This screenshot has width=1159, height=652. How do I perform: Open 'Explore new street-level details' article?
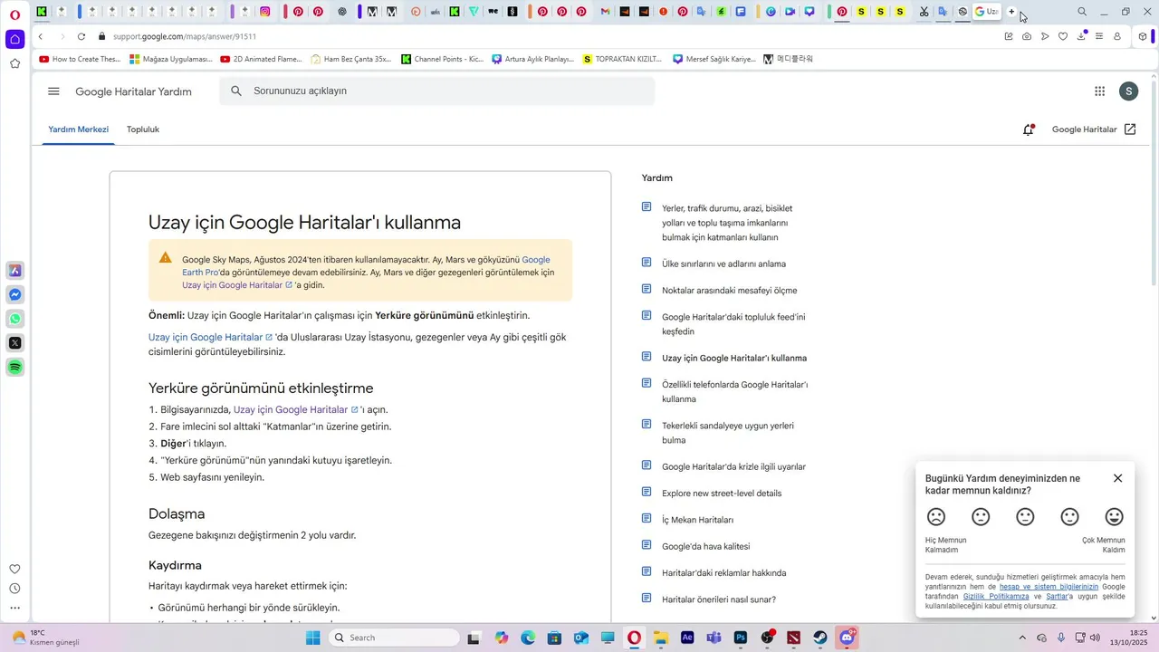pyautogui.click(x=721, y=494)
